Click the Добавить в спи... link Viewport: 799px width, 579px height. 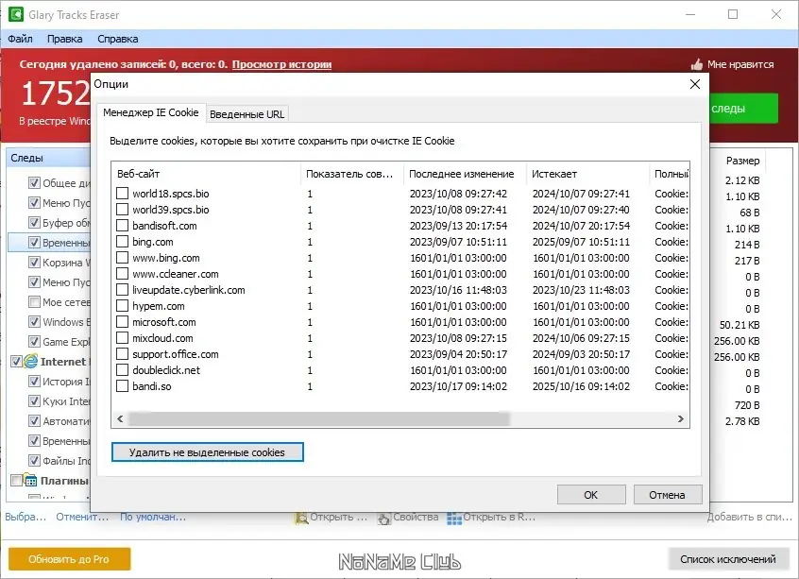pyautogui.click(x=750, y=517)
